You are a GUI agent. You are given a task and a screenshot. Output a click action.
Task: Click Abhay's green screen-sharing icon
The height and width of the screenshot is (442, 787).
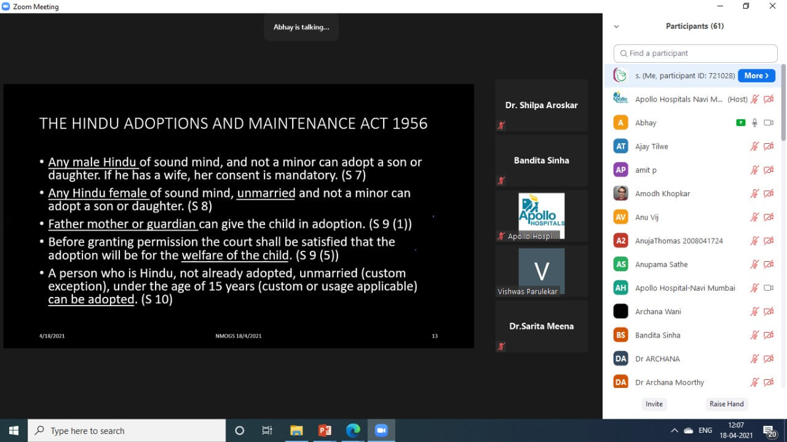tap(741, 123)
